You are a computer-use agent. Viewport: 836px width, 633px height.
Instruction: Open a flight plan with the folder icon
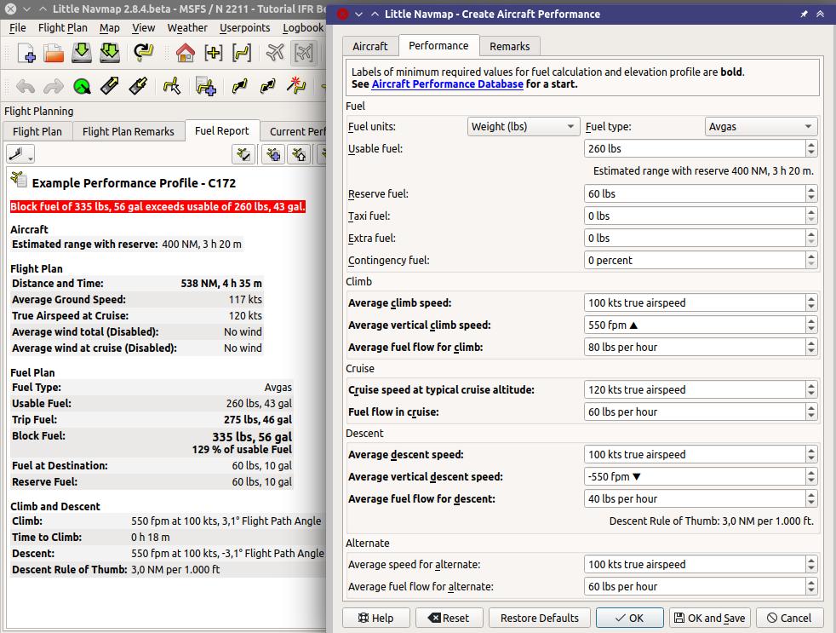pos(54,53)
